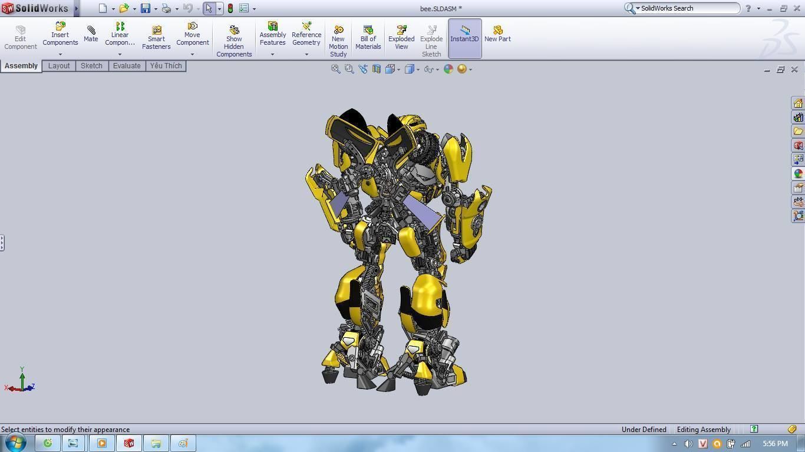Click the status bar help icon
The image size is (805, 452).
click(754, 429)
